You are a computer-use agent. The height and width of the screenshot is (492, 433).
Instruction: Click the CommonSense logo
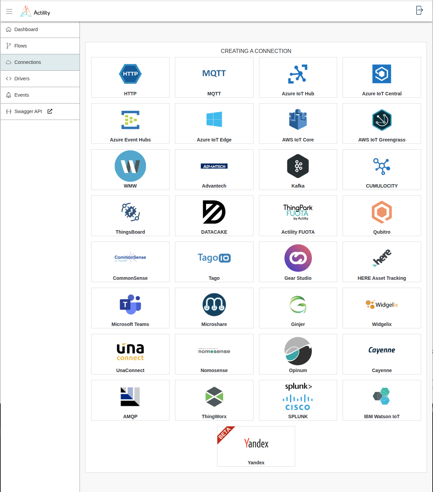tap(130, 257)
